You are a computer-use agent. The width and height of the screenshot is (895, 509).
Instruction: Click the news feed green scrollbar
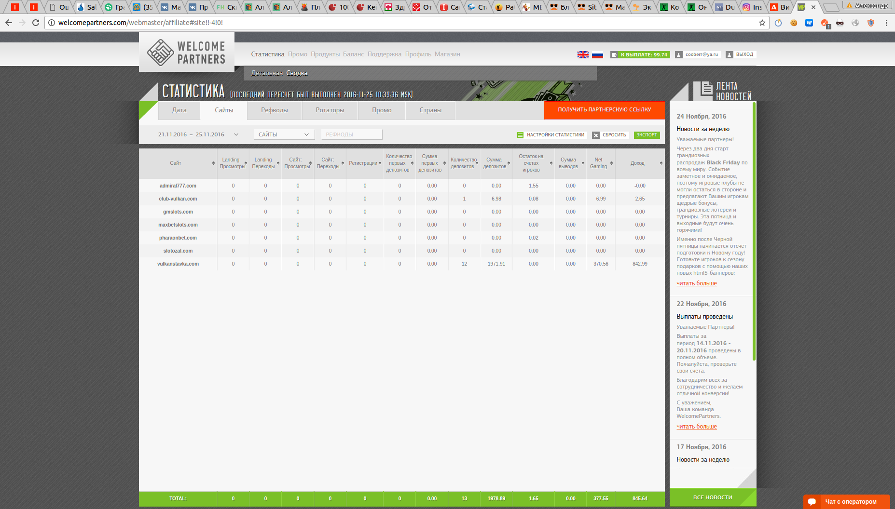(754, 231)
